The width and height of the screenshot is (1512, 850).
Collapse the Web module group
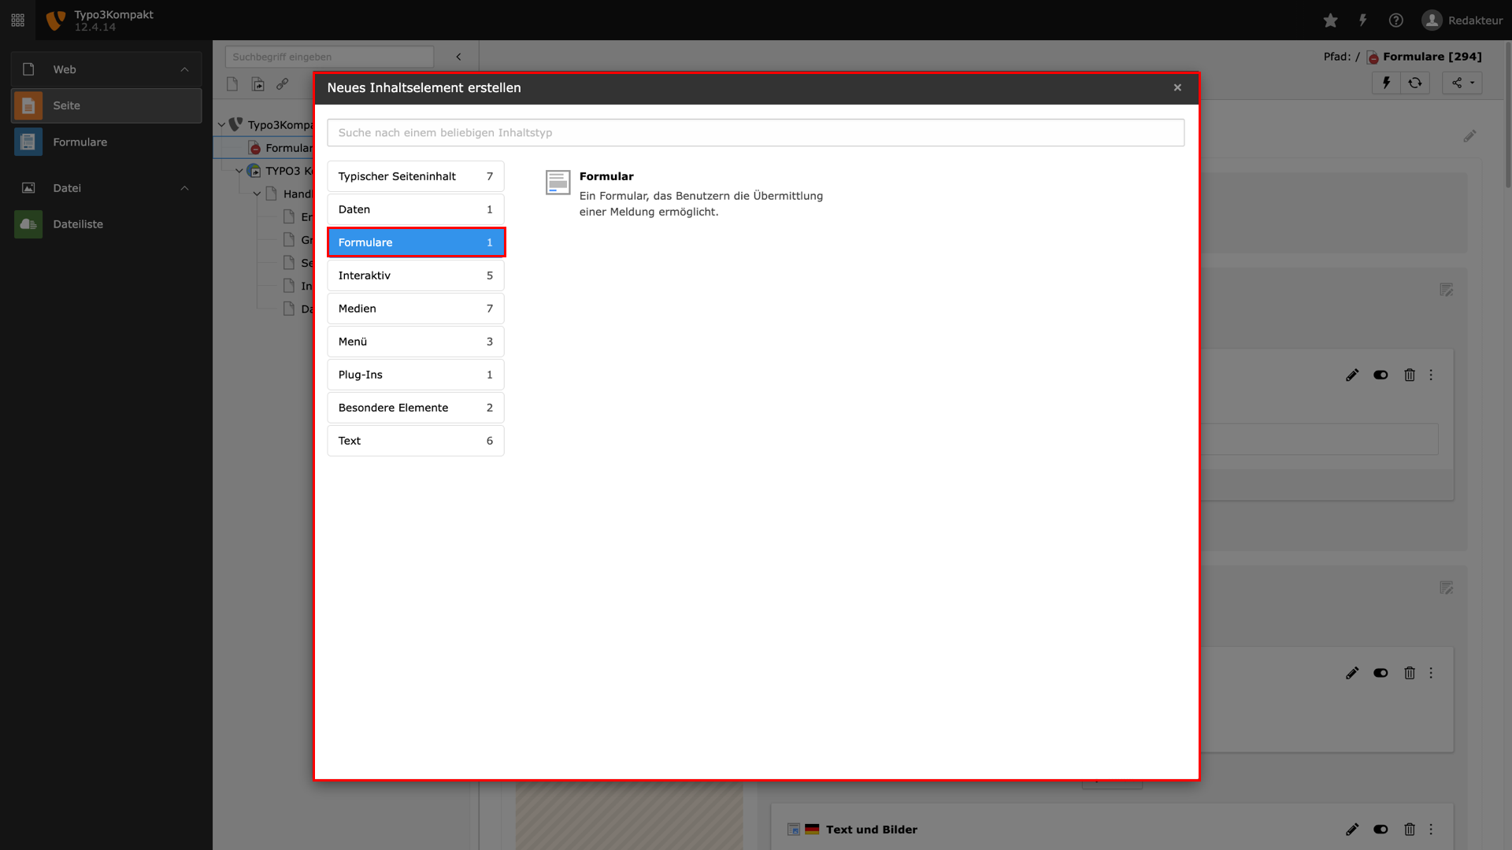[x=184, y=69]
